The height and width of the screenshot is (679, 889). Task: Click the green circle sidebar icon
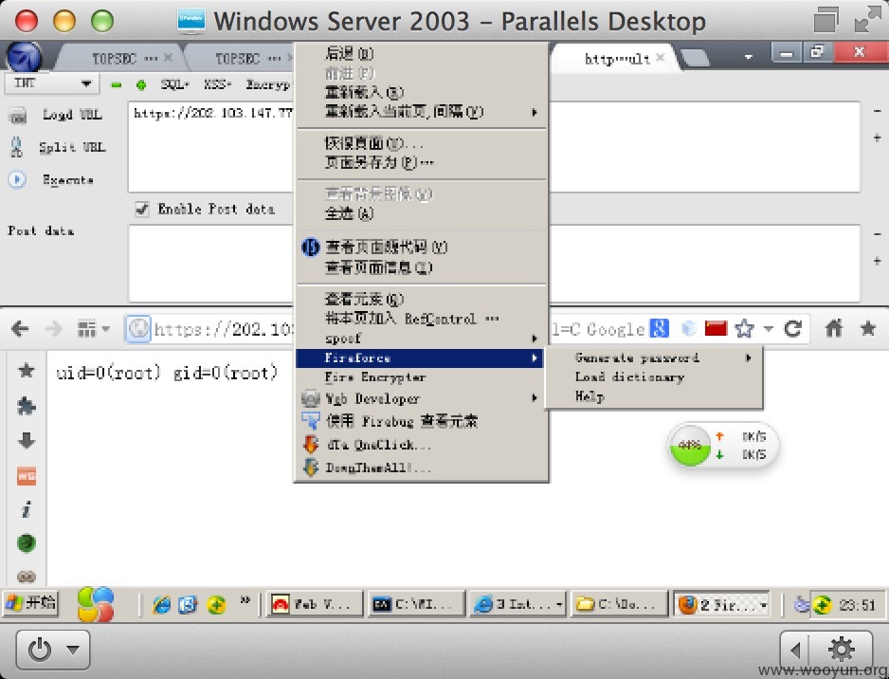point(27,542)
